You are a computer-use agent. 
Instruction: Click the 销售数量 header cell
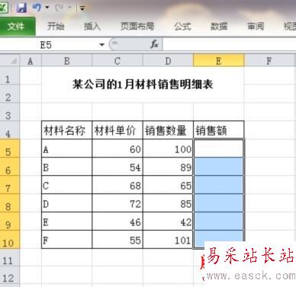tap(168, 130)
